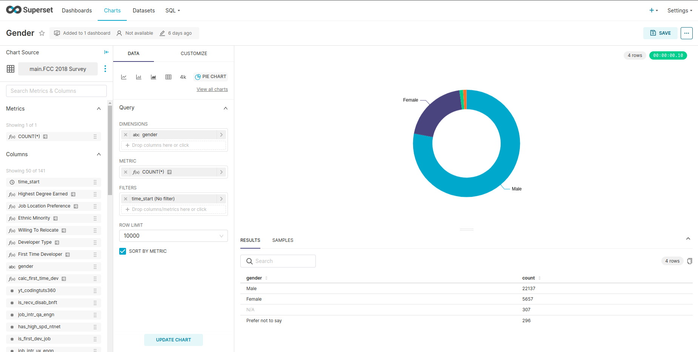Switch to the Customize tab
Screen dimensions: 698x352
point(194,53)
